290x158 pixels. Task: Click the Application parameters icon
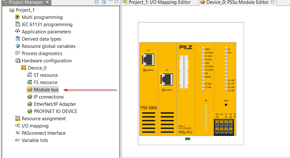coord(18,31)
